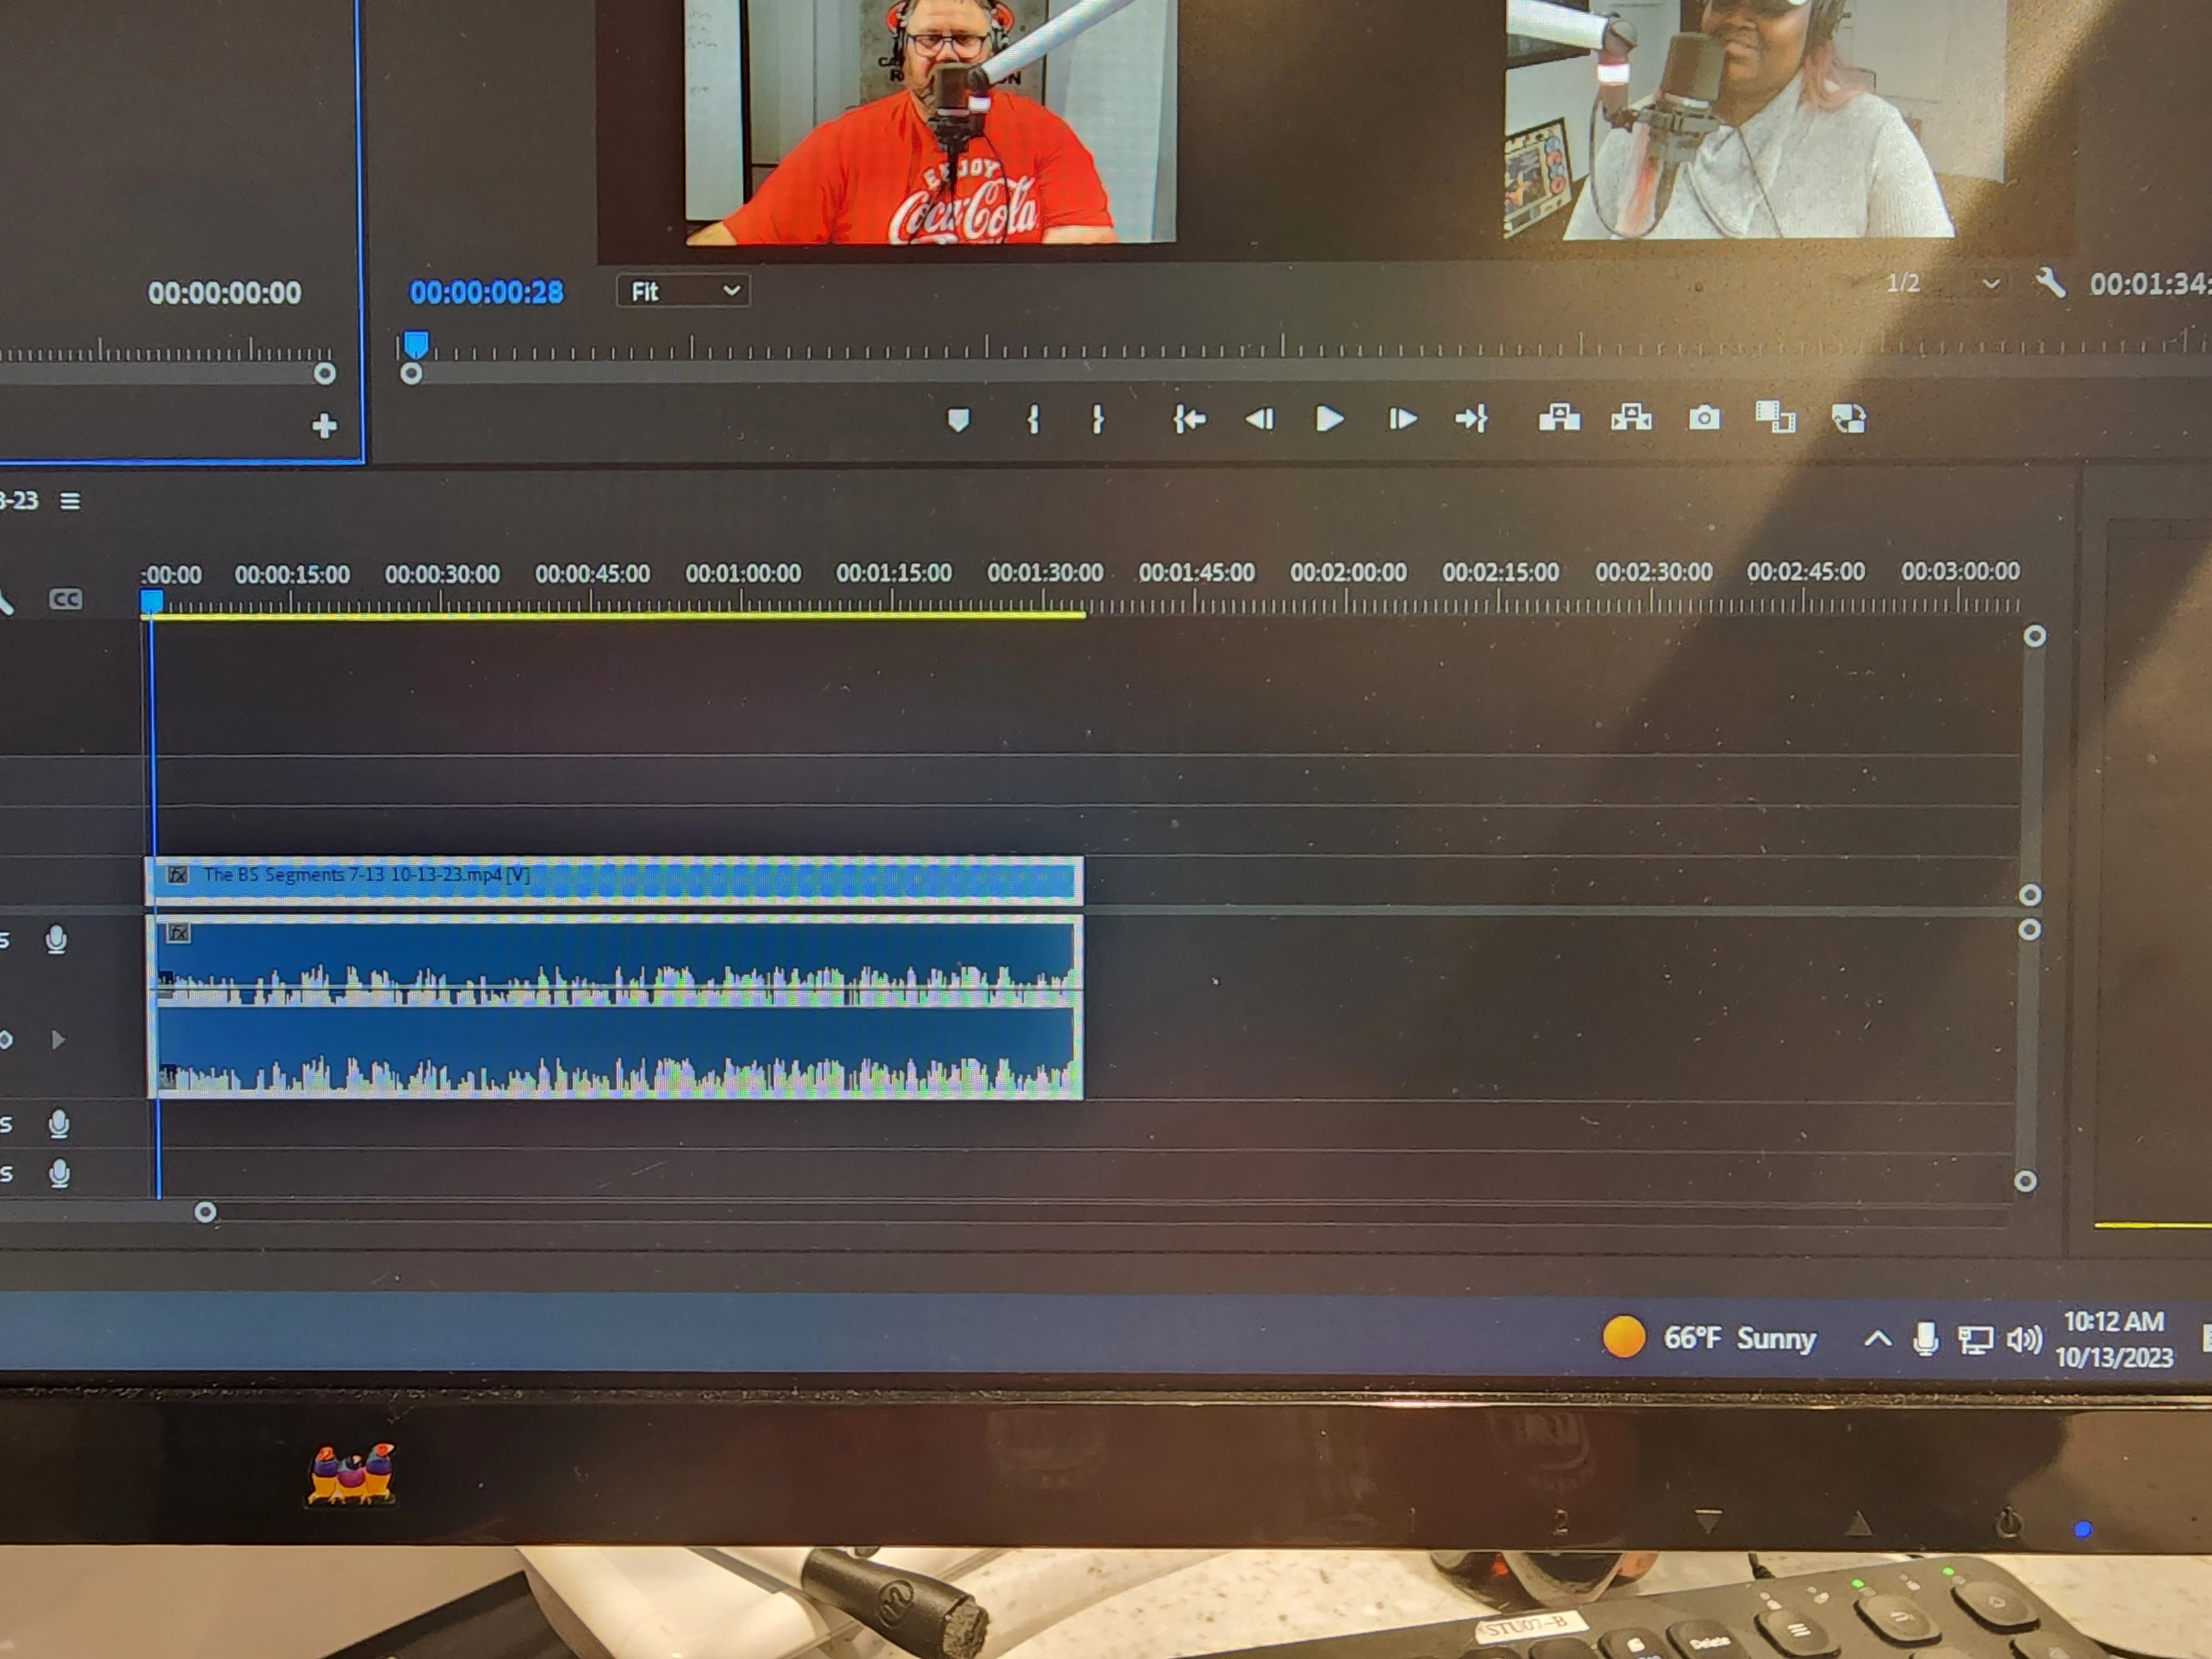Open the program monitor wrench settings
The width and height of the screenshot is (2212, 1659).
tap(2050, 284)
